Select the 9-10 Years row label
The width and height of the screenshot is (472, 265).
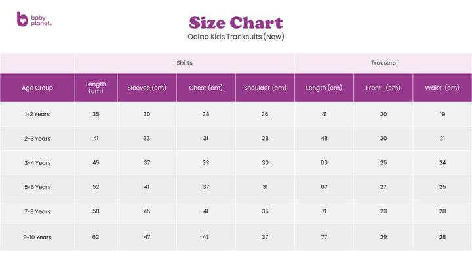coord(37,237)
